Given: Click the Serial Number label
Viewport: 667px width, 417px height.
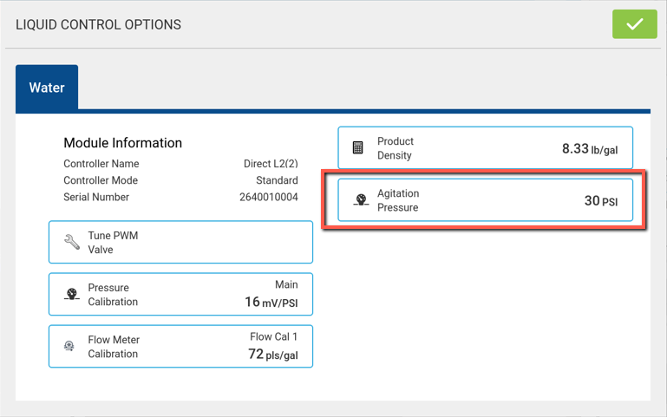Looking at the screenshot, I should point(96,197).
